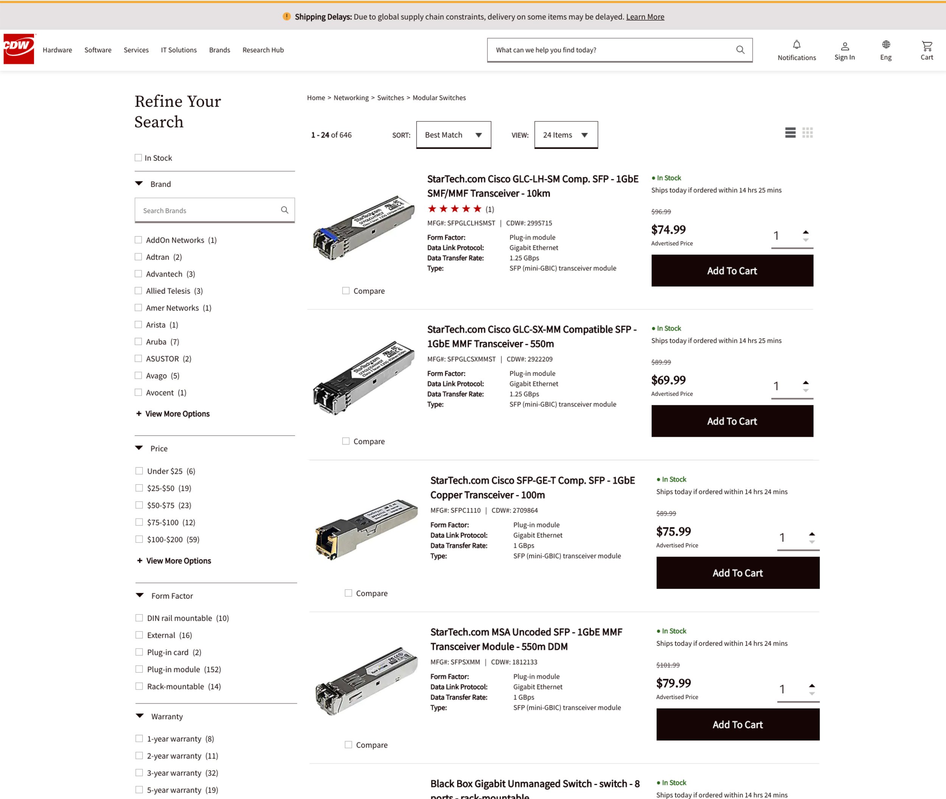
Task: Switch to grid view layout icon
Action: pos(807,133)
